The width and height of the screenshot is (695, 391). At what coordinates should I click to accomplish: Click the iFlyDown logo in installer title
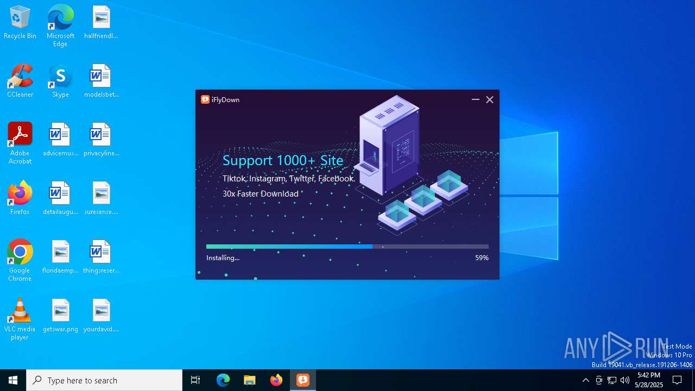(x=205, y=99)
